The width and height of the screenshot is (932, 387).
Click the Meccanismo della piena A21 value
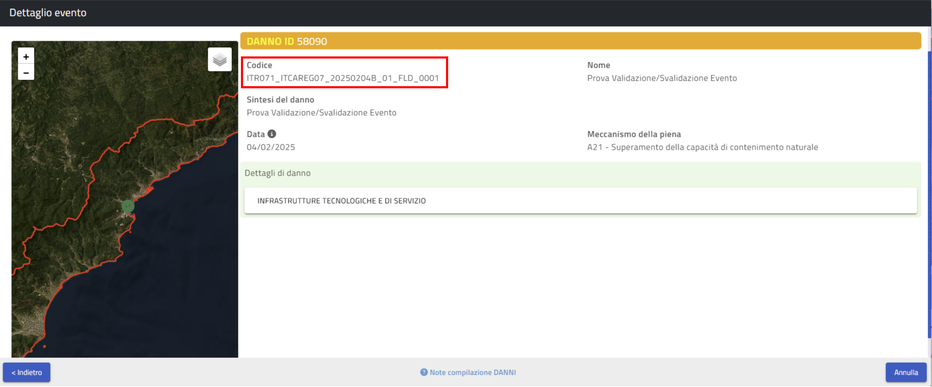tap(702, 147)
